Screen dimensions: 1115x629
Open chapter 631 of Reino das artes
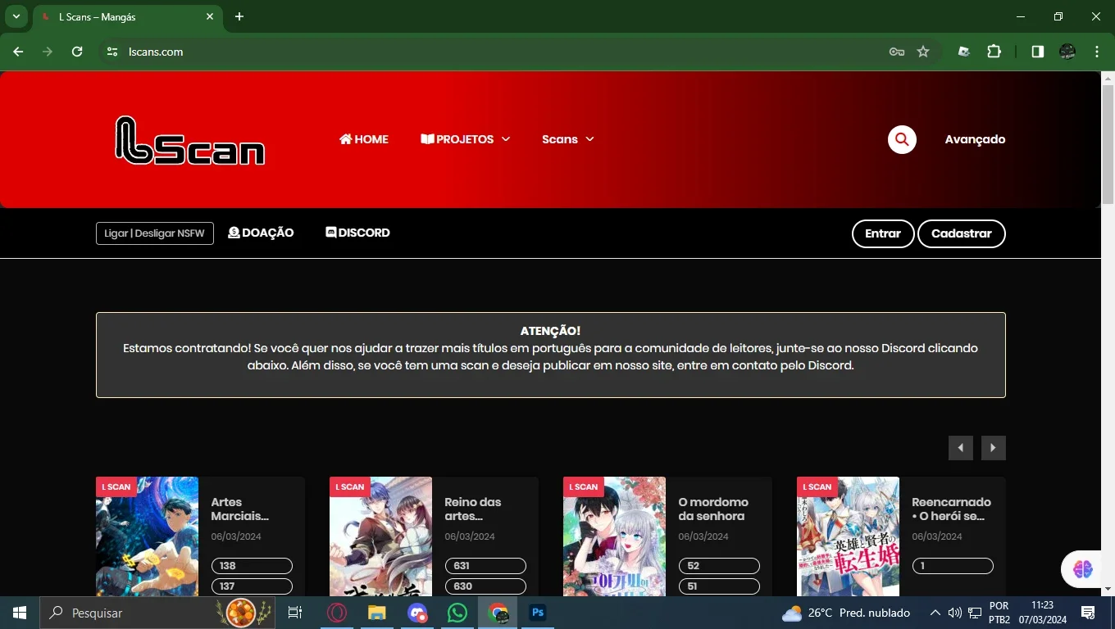(x=485, y=566)
